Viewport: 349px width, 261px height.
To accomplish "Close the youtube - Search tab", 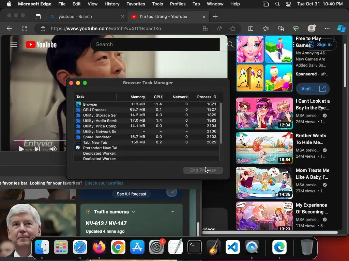I will click(122, 17).
